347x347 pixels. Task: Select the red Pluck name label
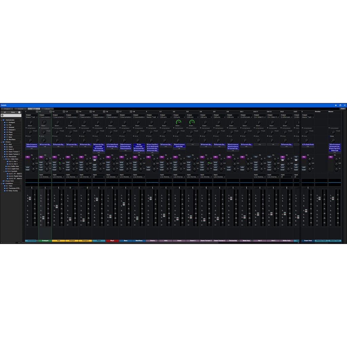[112, 241]
